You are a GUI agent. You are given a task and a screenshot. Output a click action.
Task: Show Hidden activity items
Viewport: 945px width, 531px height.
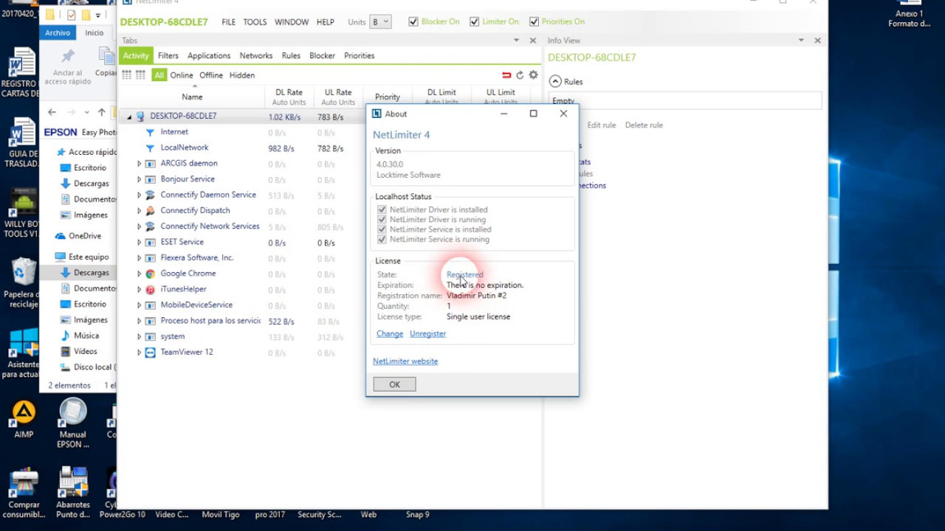click(242, 75)
